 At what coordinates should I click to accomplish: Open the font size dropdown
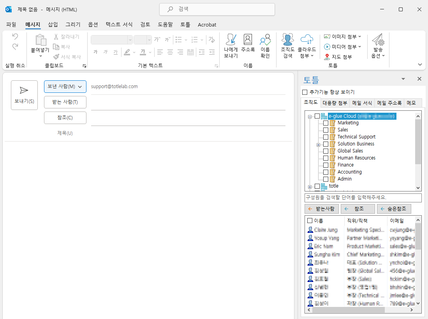[149, 40]
